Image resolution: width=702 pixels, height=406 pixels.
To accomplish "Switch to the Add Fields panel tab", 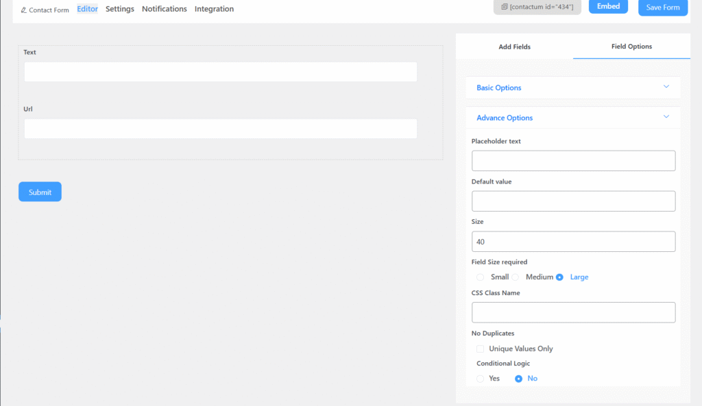I will (x=514, y=47).
